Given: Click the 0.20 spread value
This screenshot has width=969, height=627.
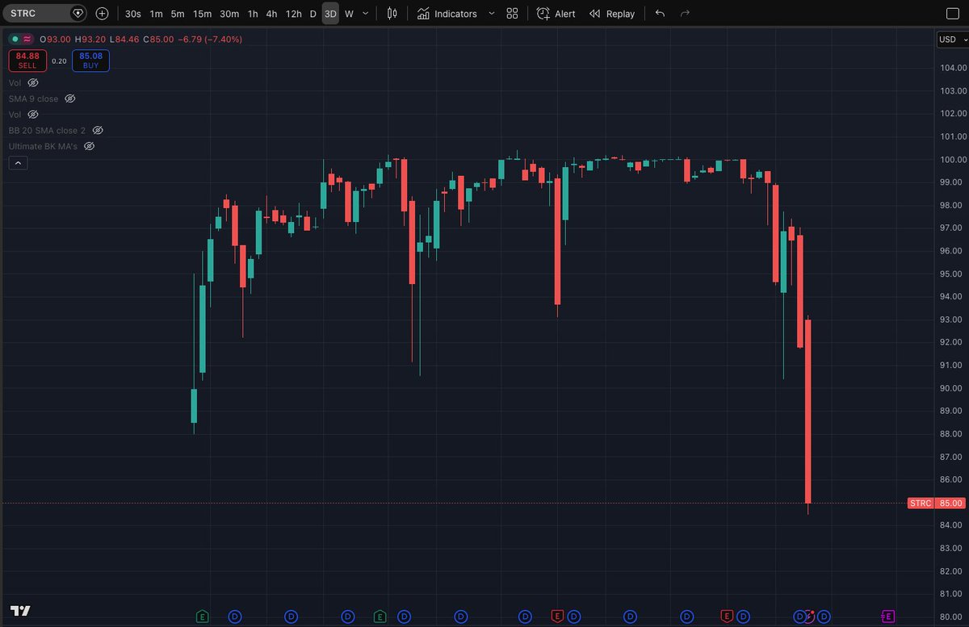Looking at the screenshot, I should click(x=59, y=61).
